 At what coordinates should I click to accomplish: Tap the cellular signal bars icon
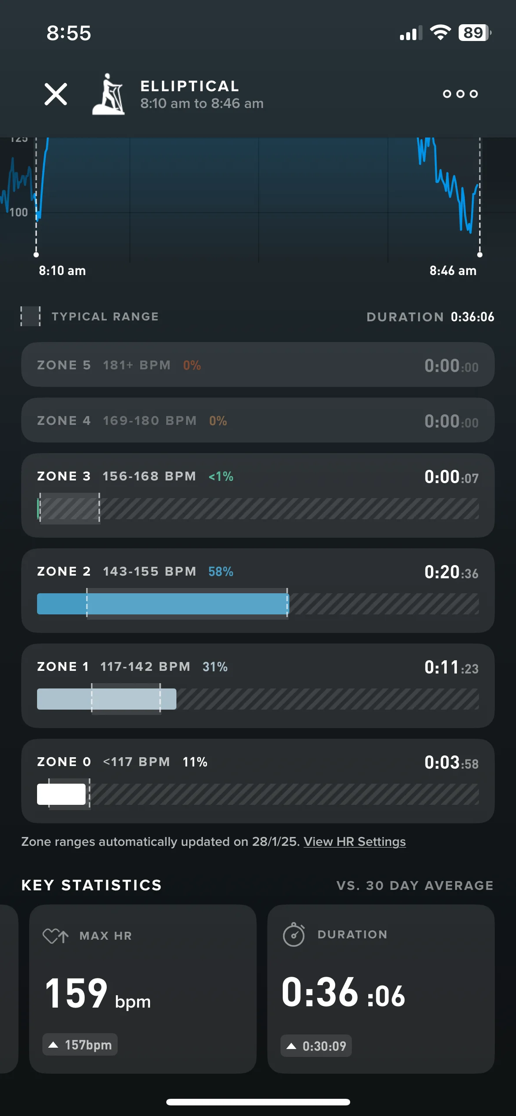(x=411, y=33)
